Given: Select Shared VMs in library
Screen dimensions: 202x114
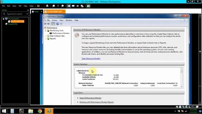Looking at the screenshot, I should pos(13,24).
